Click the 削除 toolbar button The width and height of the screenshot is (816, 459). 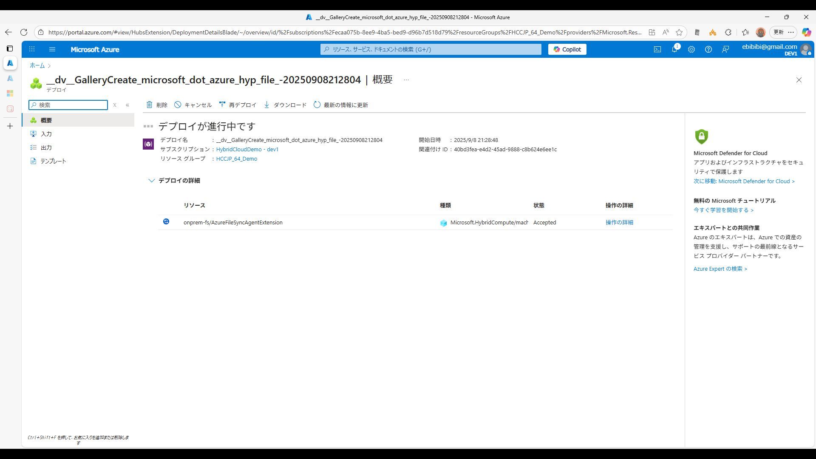pyautogui.click(x=157, y=105)
